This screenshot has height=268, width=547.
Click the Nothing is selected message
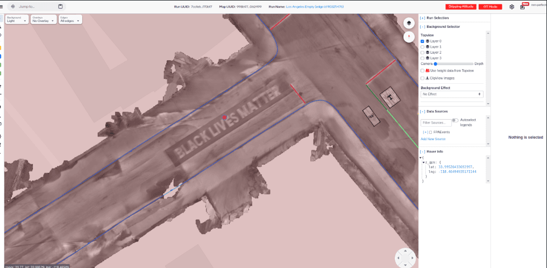coord(525,137)
